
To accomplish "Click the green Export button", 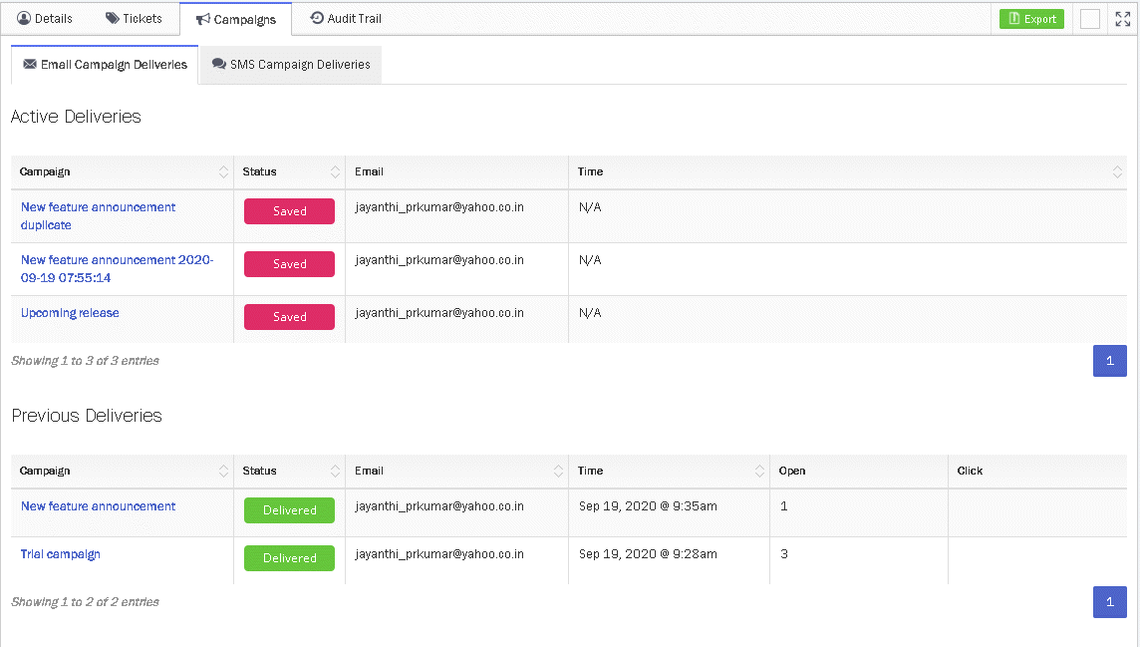I will pos(1031,19).
